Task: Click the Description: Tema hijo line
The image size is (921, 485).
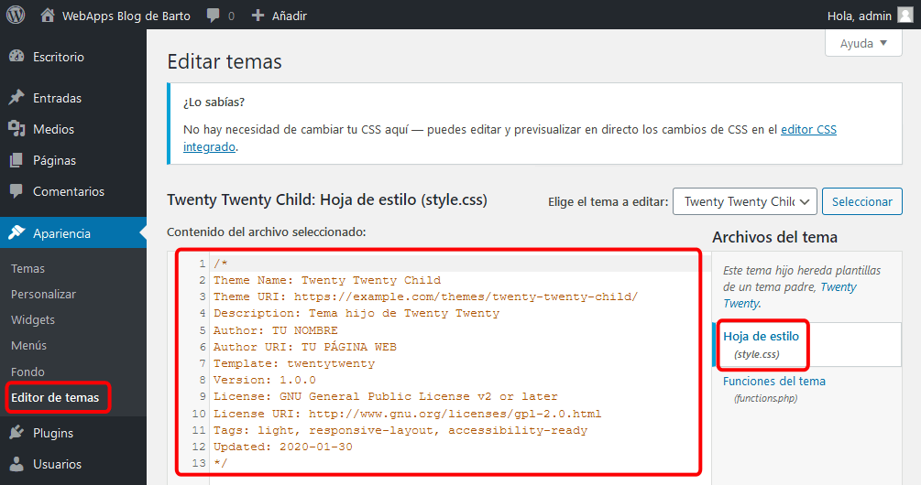Action: tap(356, 313)
